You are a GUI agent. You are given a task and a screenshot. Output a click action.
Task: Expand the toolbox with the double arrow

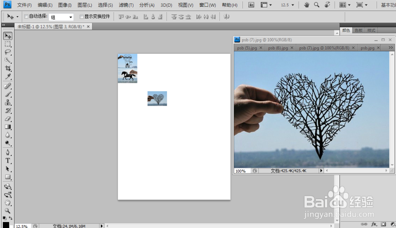[4, 25]
